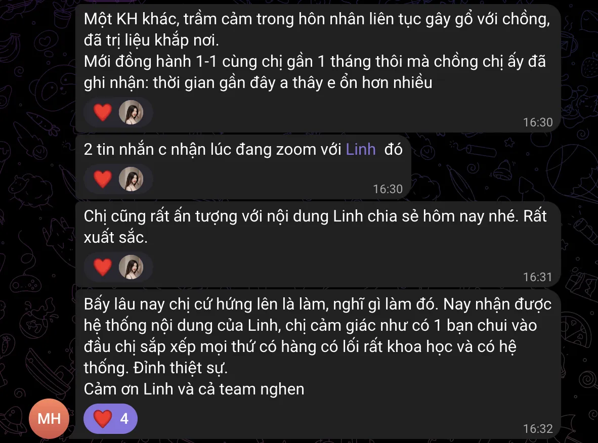Click the heart reaction showing 4 likes
Image resolution: width=598 pixels, height=443 pixels.
click(x=110, y=419)
